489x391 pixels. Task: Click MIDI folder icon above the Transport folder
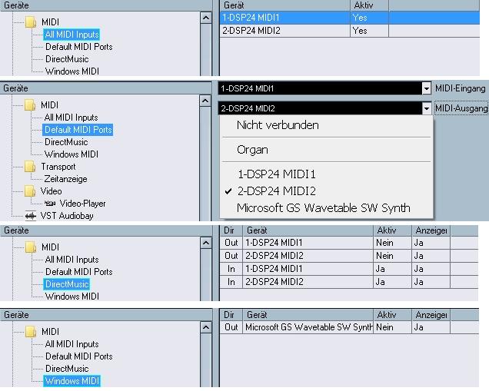tap(30, 105)
